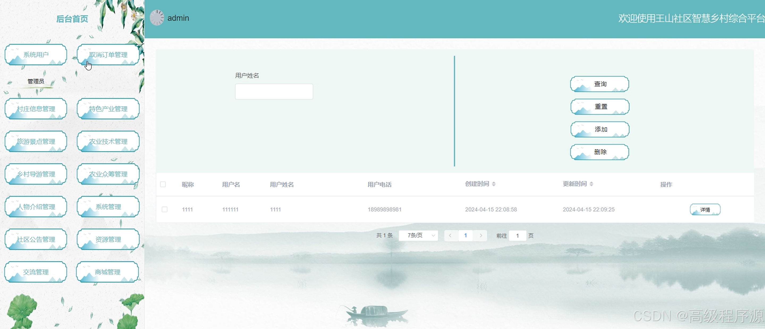
Task: Open the 7条/页 page size dropdown
Action: 418,236
